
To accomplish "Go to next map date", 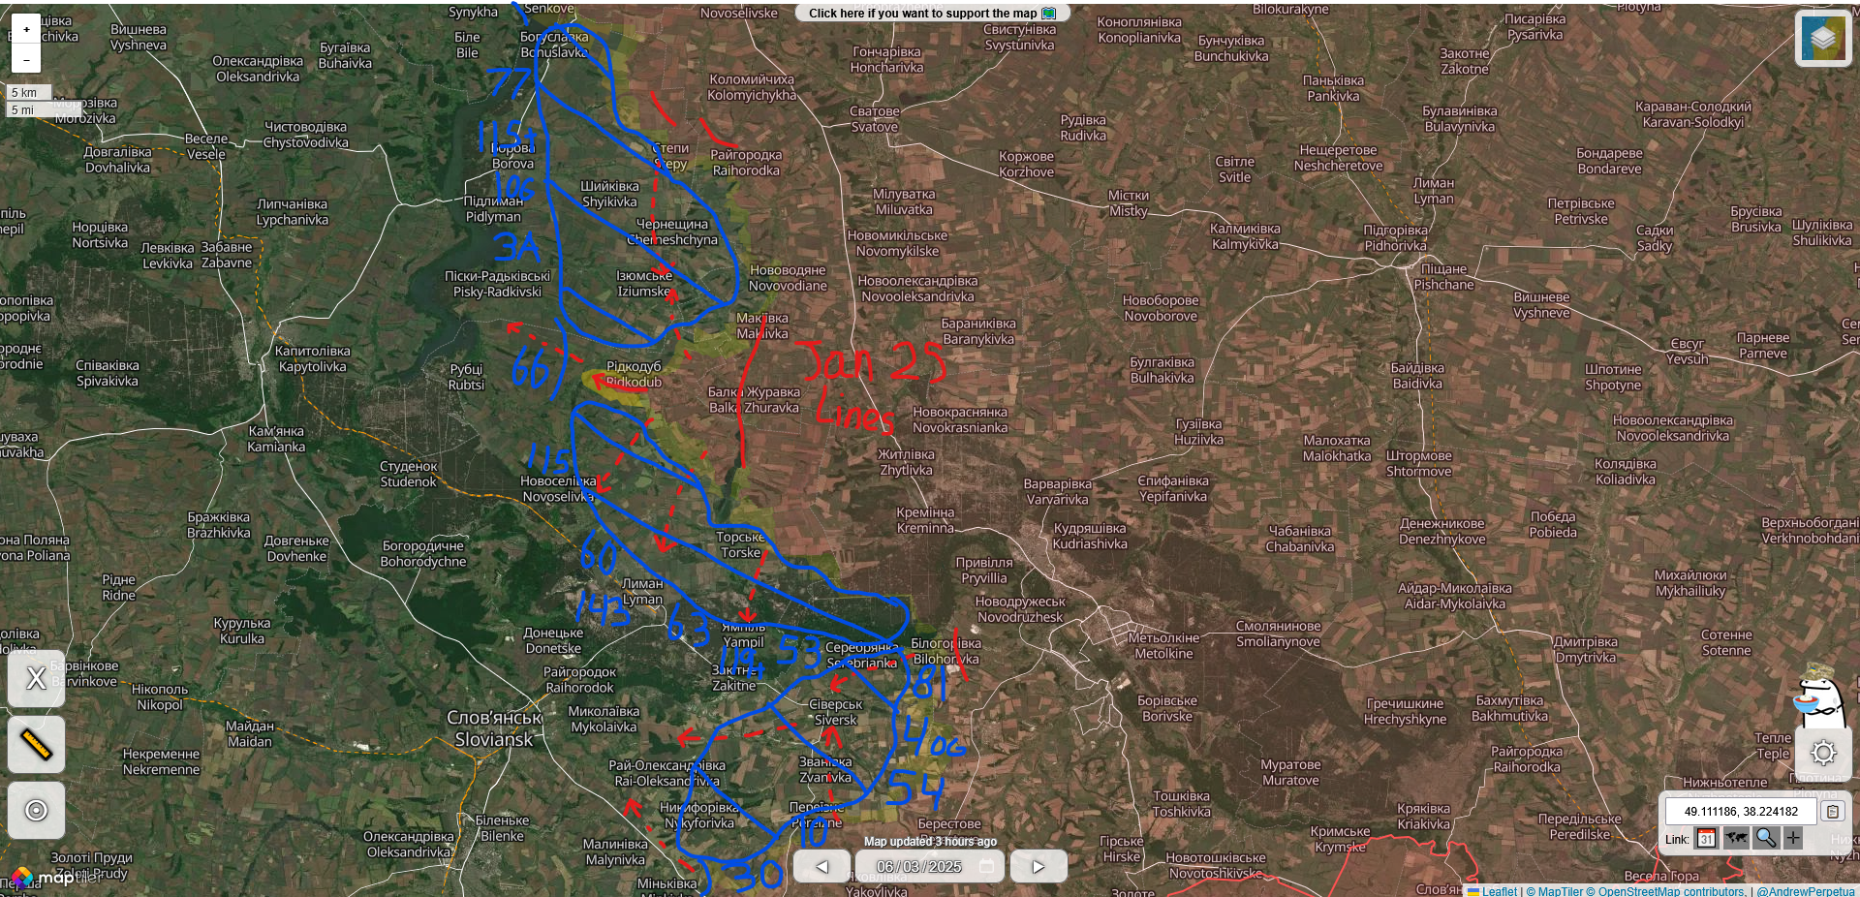I will tap(1038, 866).
